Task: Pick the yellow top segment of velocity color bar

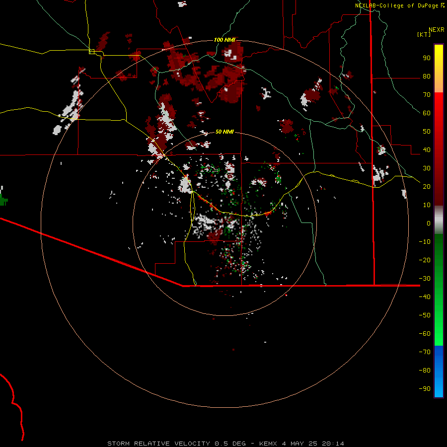Action: tap(439, 69)
